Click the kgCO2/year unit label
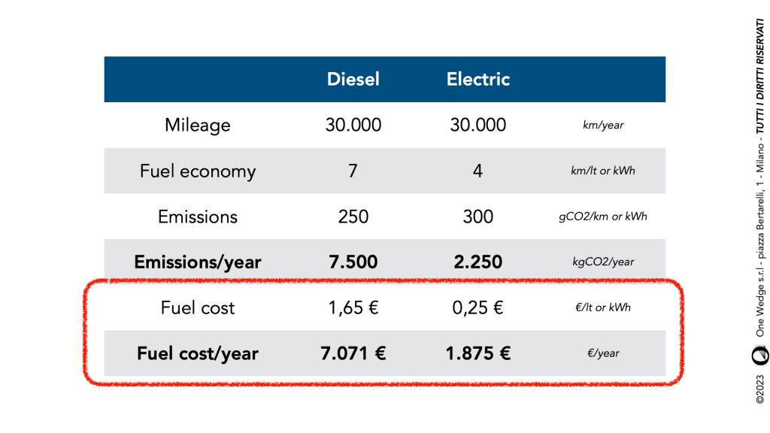Screen dimensions: 770x433 [603, 262]
